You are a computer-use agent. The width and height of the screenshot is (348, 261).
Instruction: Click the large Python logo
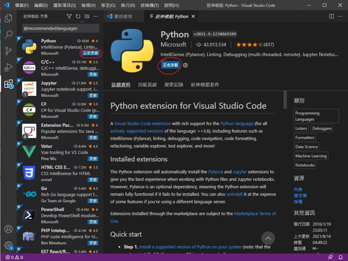pos(132,50)
